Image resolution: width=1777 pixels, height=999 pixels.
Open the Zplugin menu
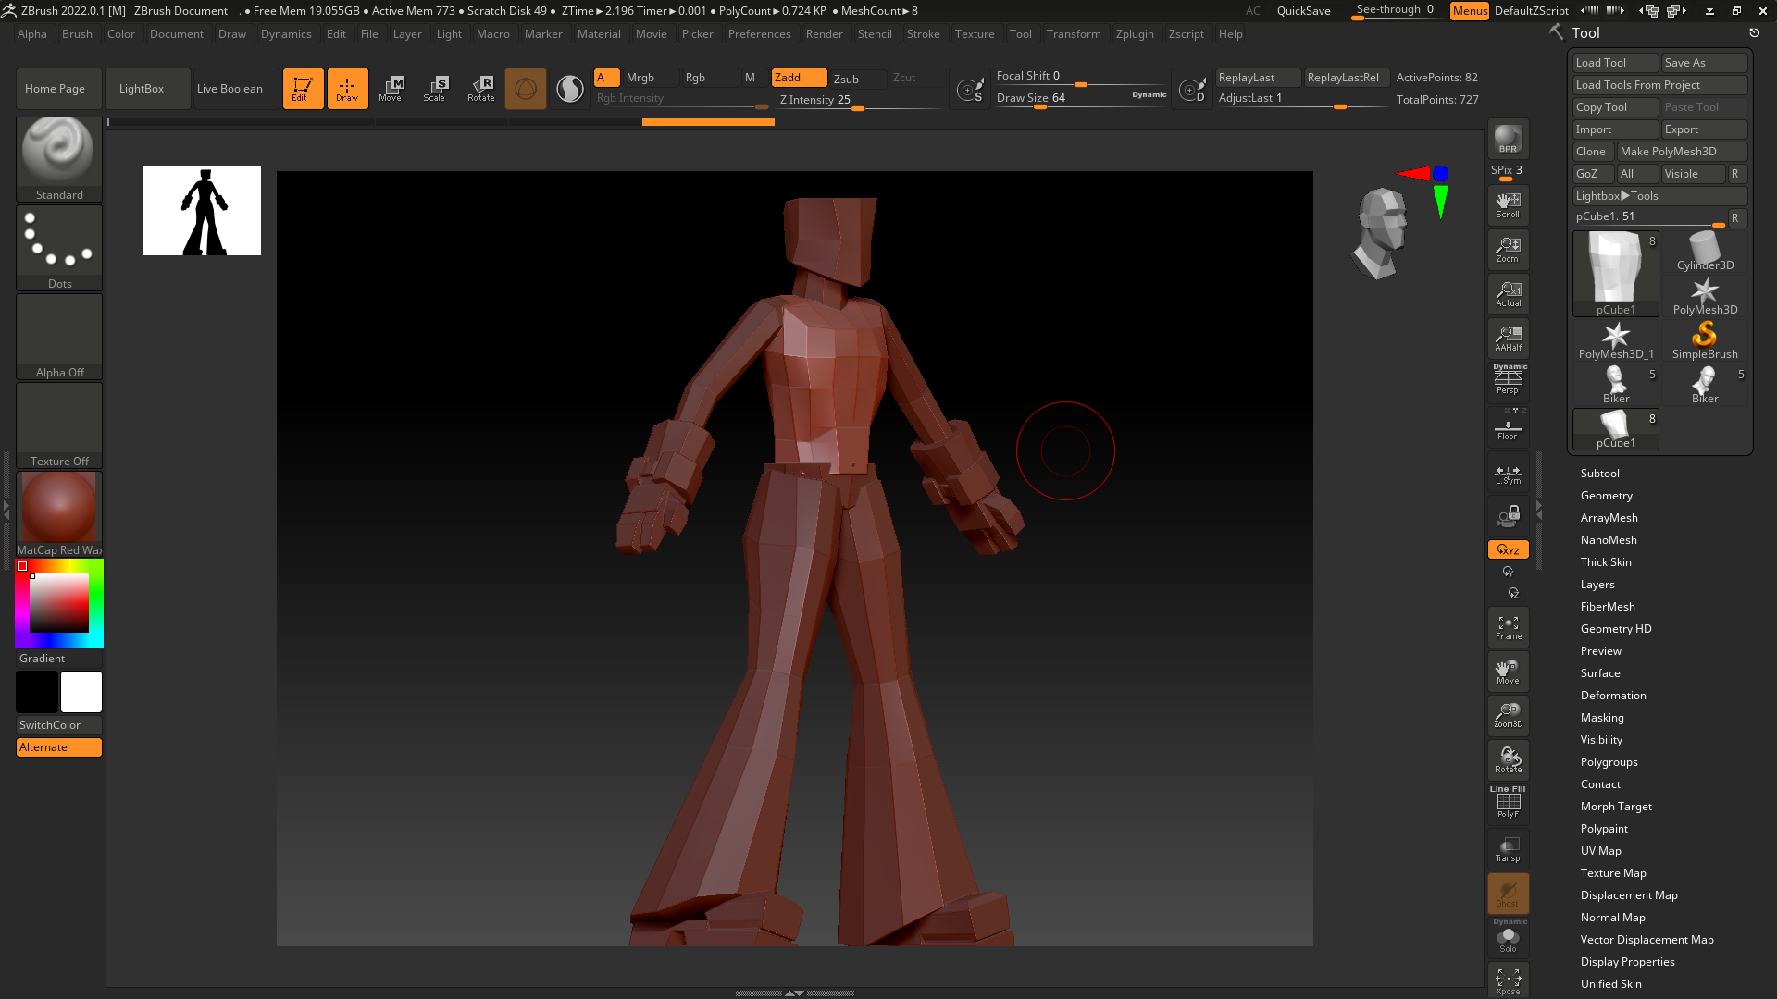tap(1134, 34)
